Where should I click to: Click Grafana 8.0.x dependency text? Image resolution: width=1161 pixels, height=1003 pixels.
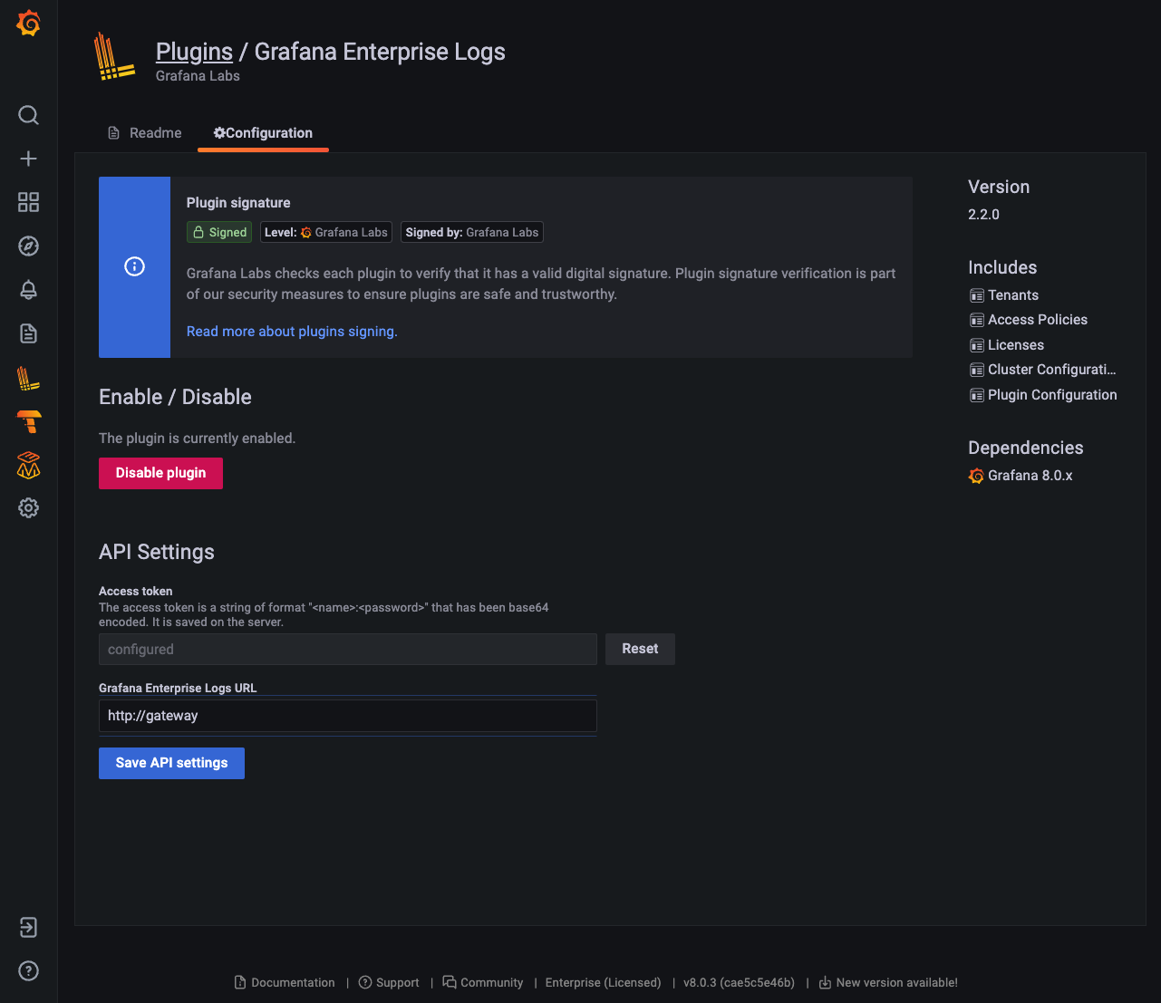pyautogui.click(x=1030, y=476)
